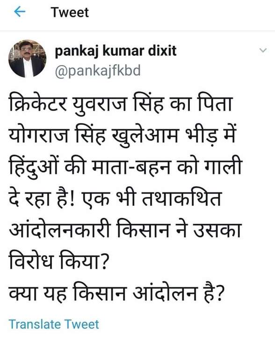Click the name योगराज in second line
275x337 pixels.
click(x=38, y=136)
